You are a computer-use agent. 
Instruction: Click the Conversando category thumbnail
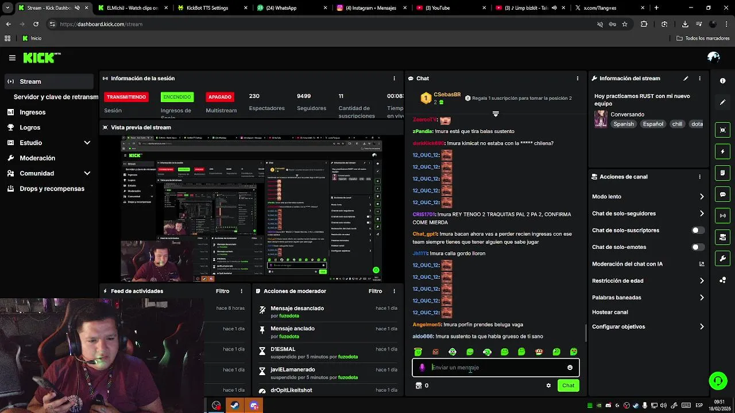601,119
